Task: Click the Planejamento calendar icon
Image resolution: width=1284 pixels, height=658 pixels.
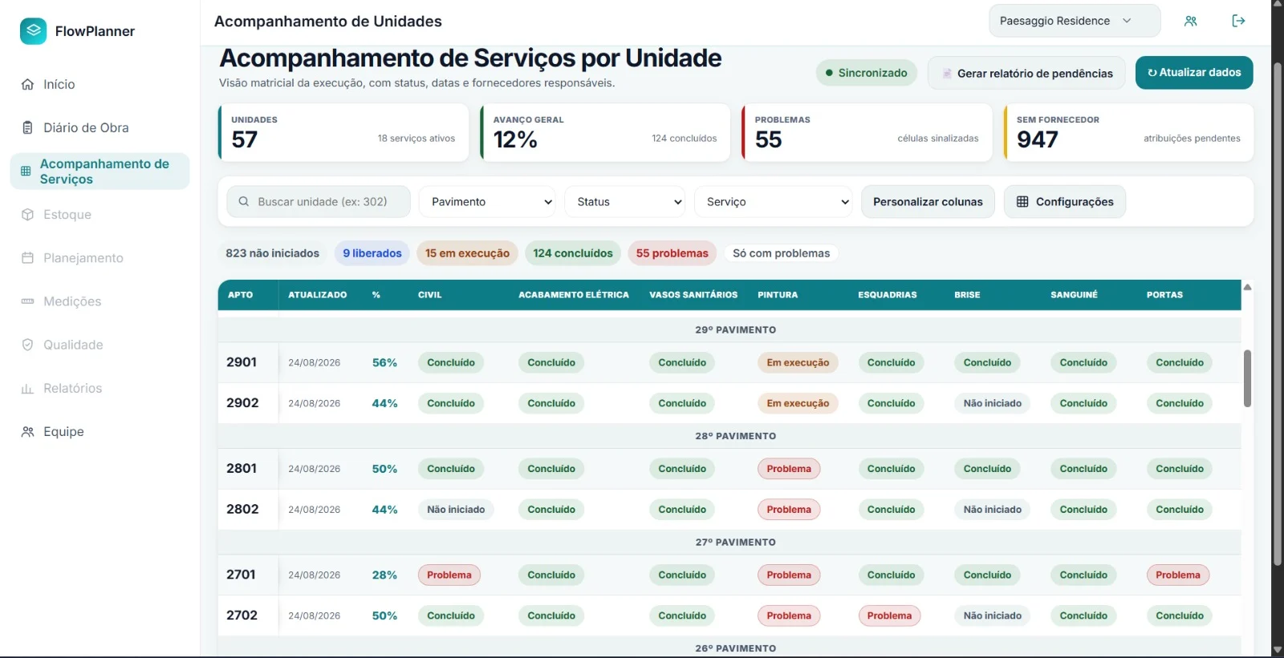Action: [27, 258]
